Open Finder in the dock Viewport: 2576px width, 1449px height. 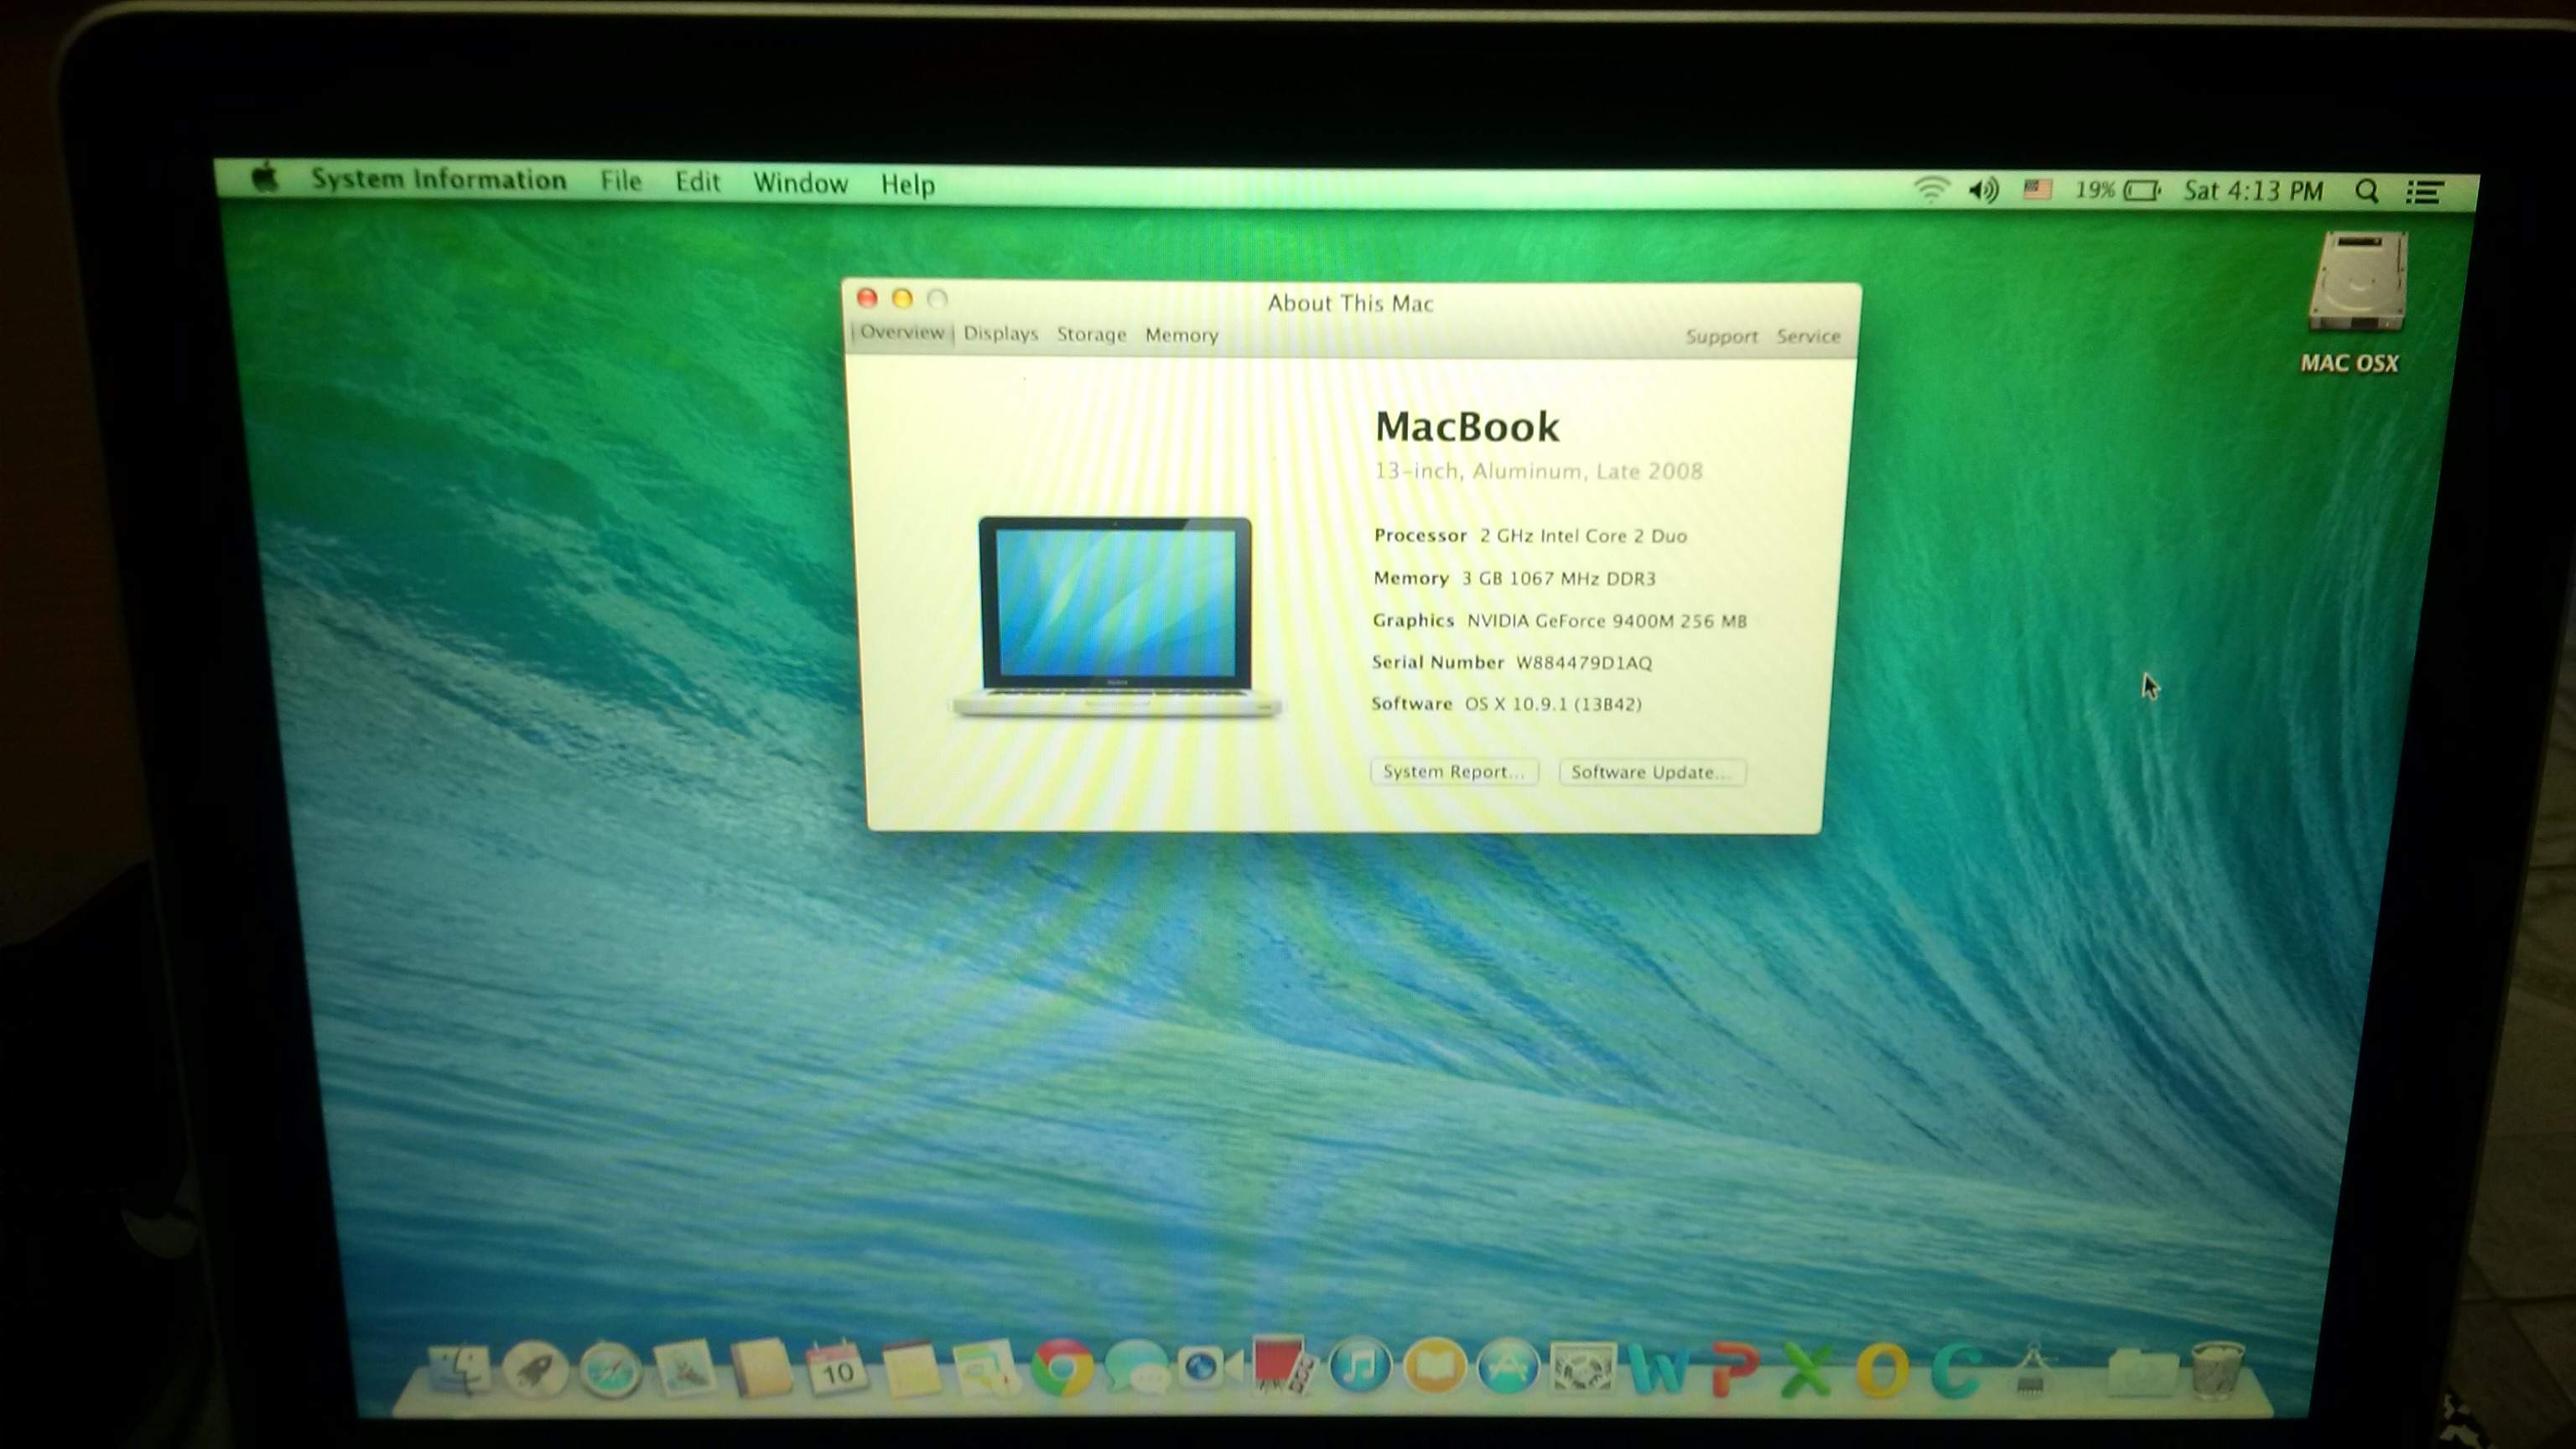459,1370
